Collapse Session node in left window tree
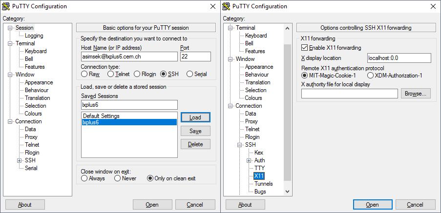Viewport: 441px width, 213px height. coord(10,28)
